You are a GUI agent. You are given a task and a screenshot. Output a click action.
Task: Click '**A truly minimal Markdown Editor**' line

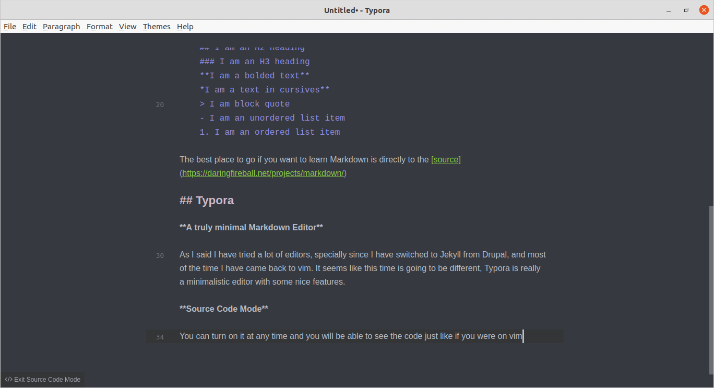[x=251, y=228]
